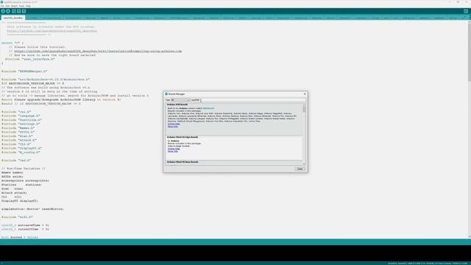This screenshot has height=265, width=471.
Task: Select the Arduino AVR Boards entry title
Action: (x=177, y=105)
